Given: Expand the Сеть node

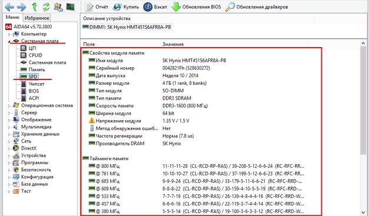Looking at the screenshot, I should pos(9,142).
